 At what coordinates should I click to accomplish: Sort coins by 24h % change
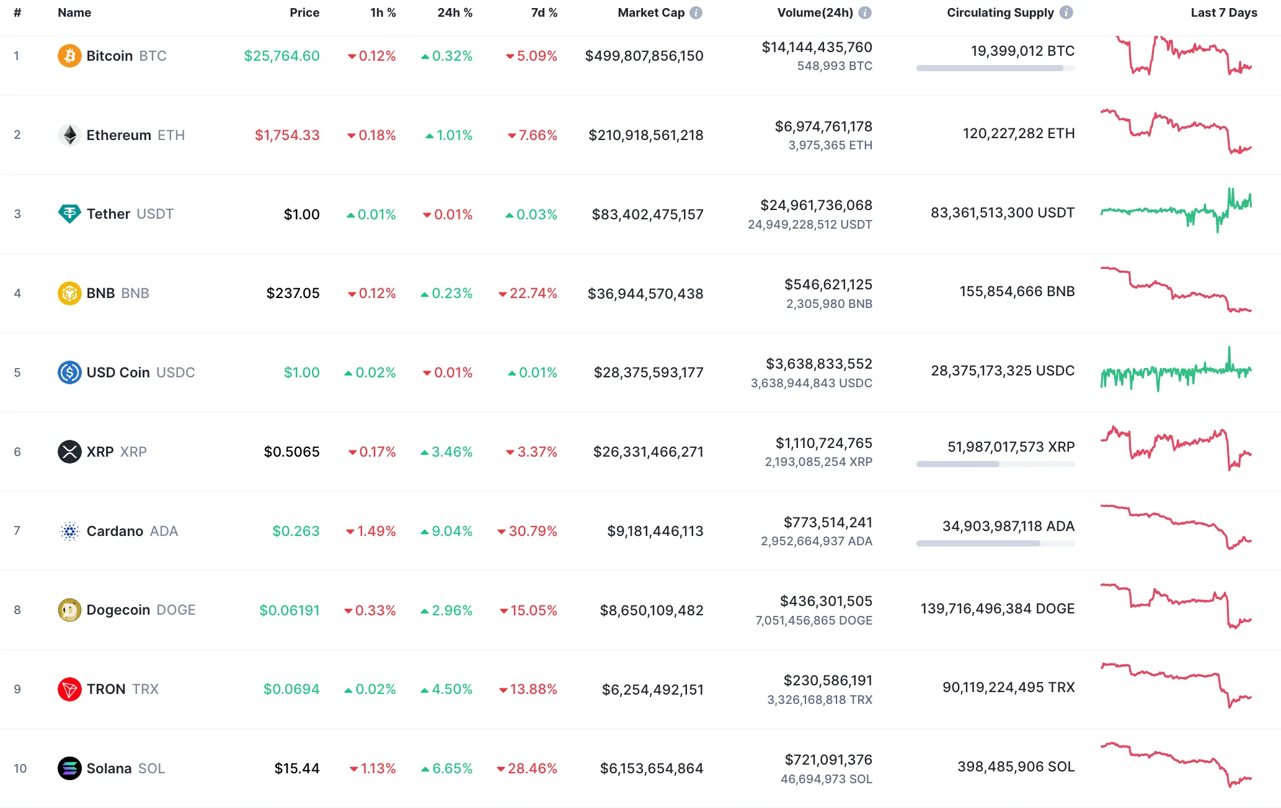point(454,12)
